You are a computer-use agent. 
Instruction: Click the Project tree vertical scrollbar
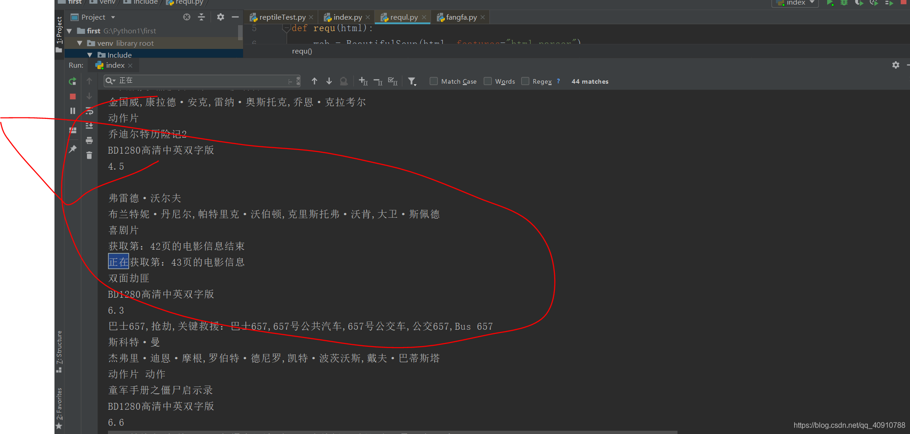point(240,32)
